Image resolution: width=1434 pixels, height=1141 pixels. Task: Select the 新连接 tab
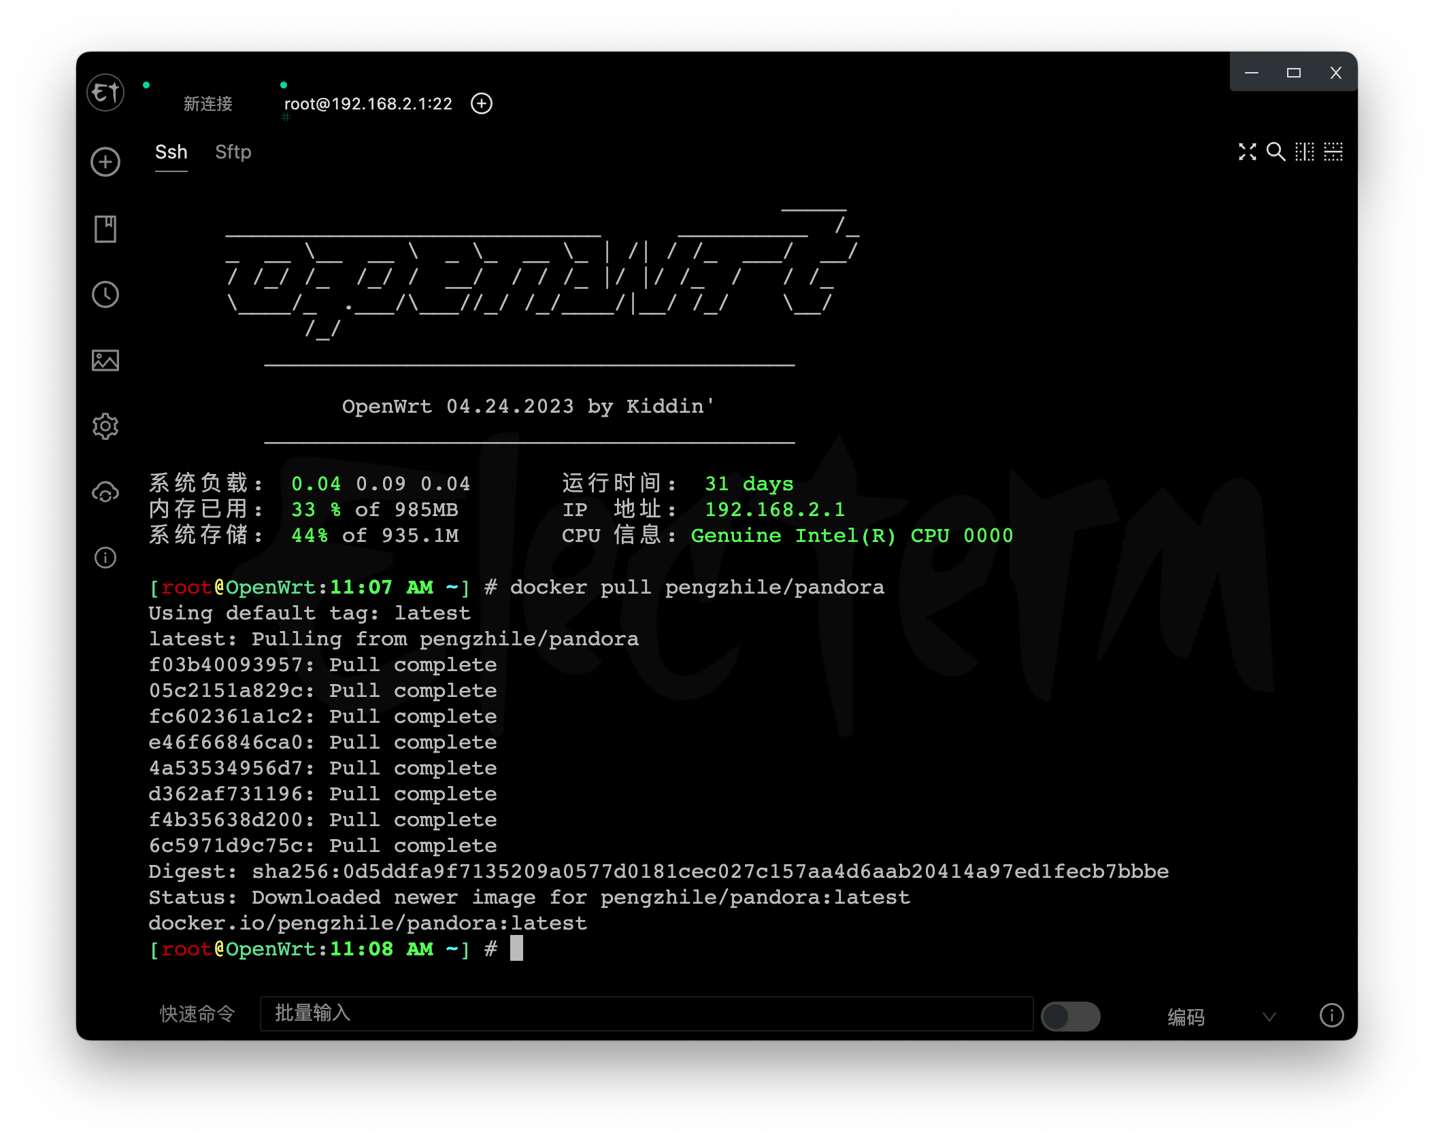click(208, 104)
